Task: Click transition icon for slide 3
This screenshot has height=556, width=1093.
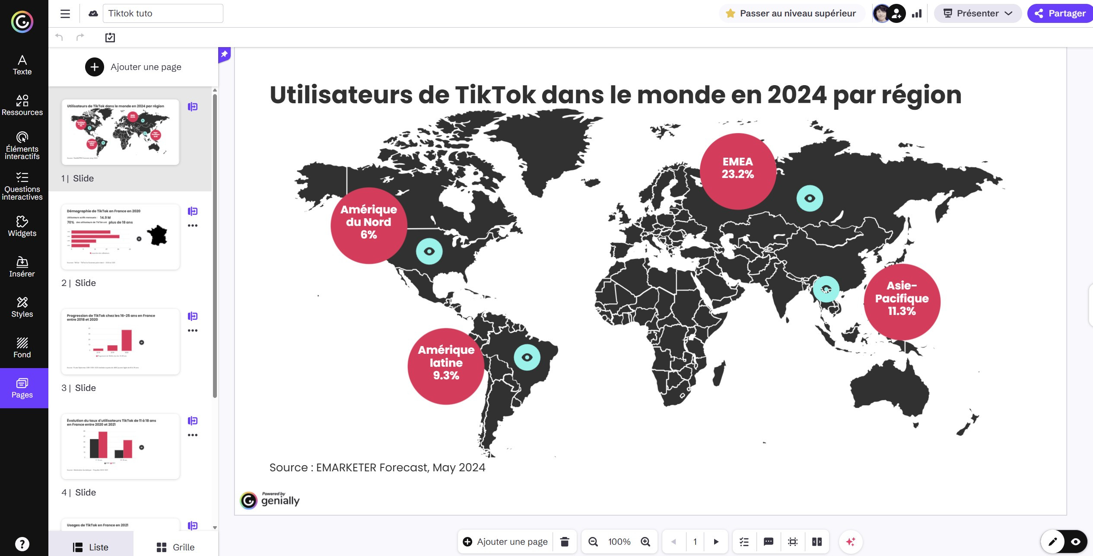Action: tap(193, 316)
